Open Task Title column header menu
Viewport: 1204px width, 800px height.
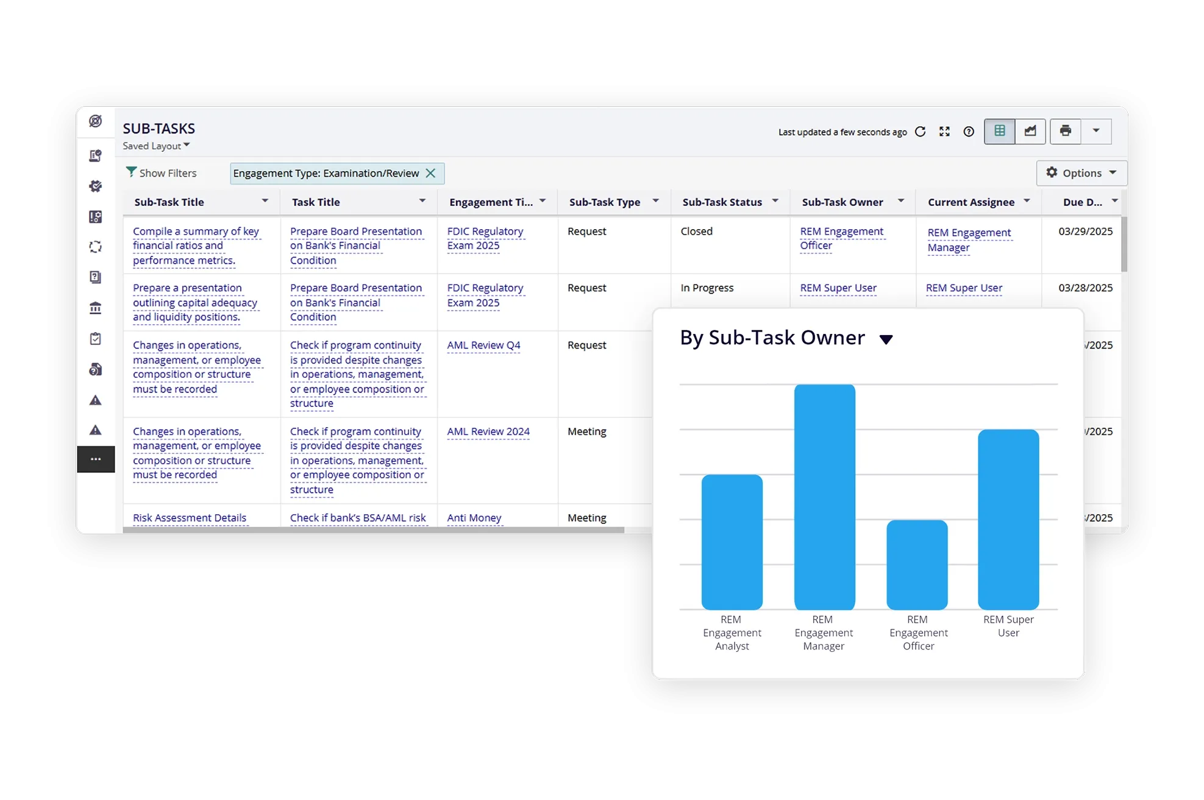tap(422, 201)
